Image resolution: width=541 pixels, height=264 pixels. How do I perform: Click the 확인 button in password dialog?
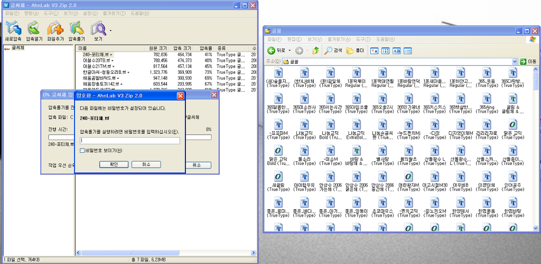pos(114,164)
